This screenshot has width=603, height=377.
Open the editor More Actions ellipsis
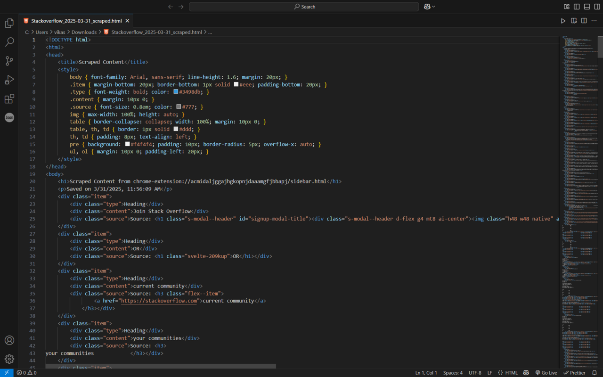[595, 21]
